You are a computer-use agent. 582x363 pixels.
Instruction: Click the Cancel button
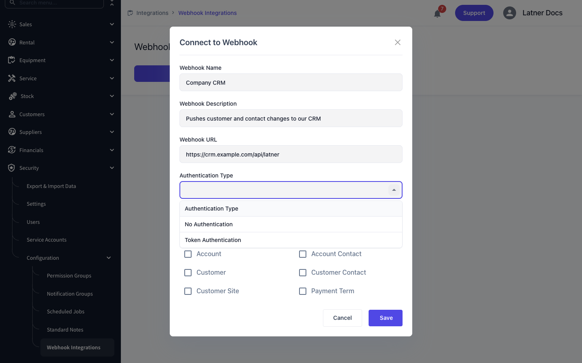point(342,318)
